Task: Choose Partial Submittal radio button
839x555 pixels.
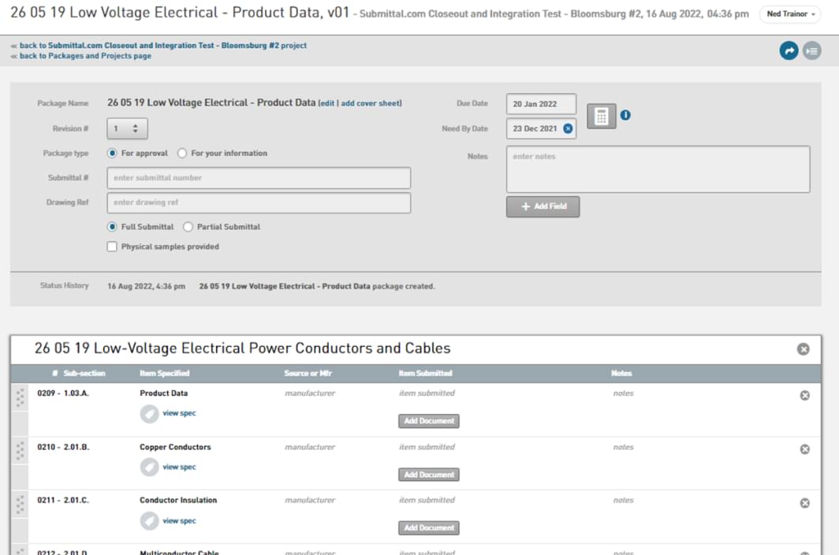Action: (x=188, y=227)
